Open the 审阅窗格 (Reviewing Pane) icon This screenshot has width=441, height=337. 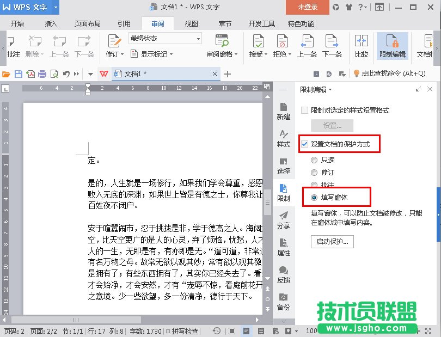(222, 45)
